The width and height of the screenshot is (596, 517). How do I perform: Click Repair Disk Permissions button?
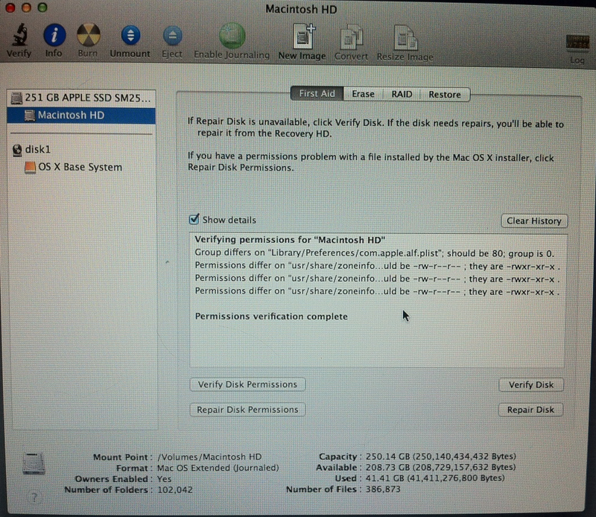[x=247, y=410]
